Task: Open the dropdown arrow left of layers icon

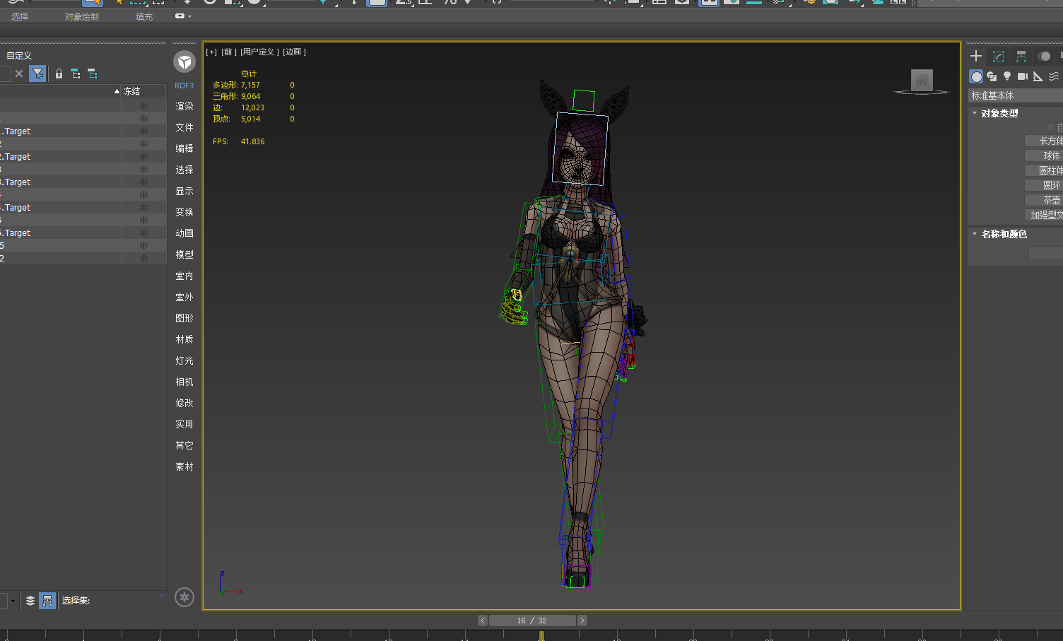Action: [x=13, y=601]
